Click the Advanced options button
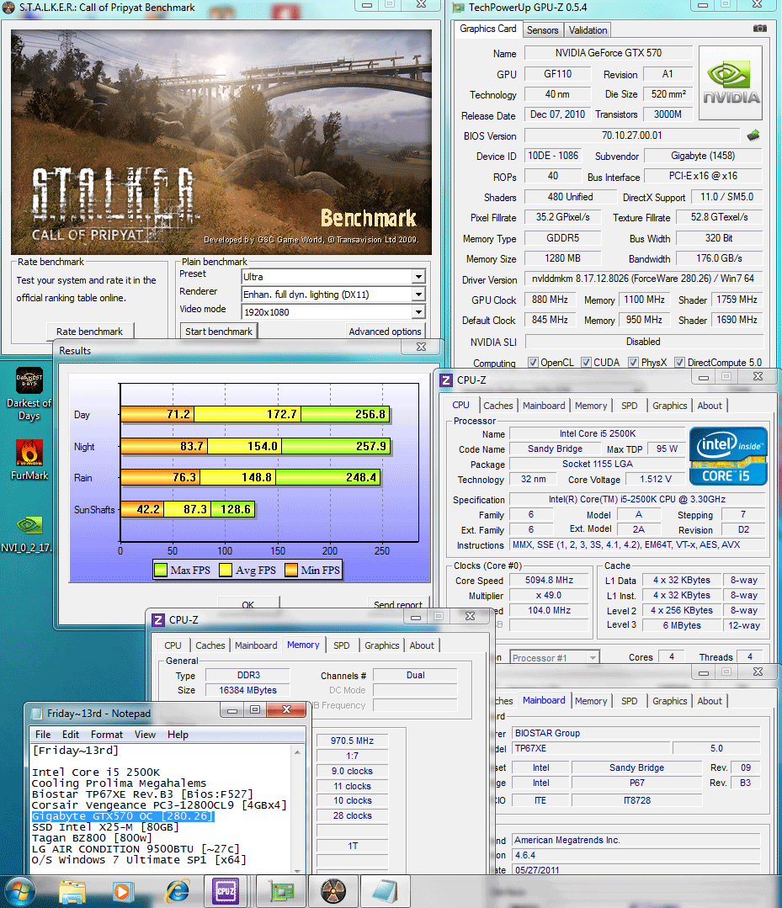This screenshot has height=908, width=782. [x=385, y=332]
